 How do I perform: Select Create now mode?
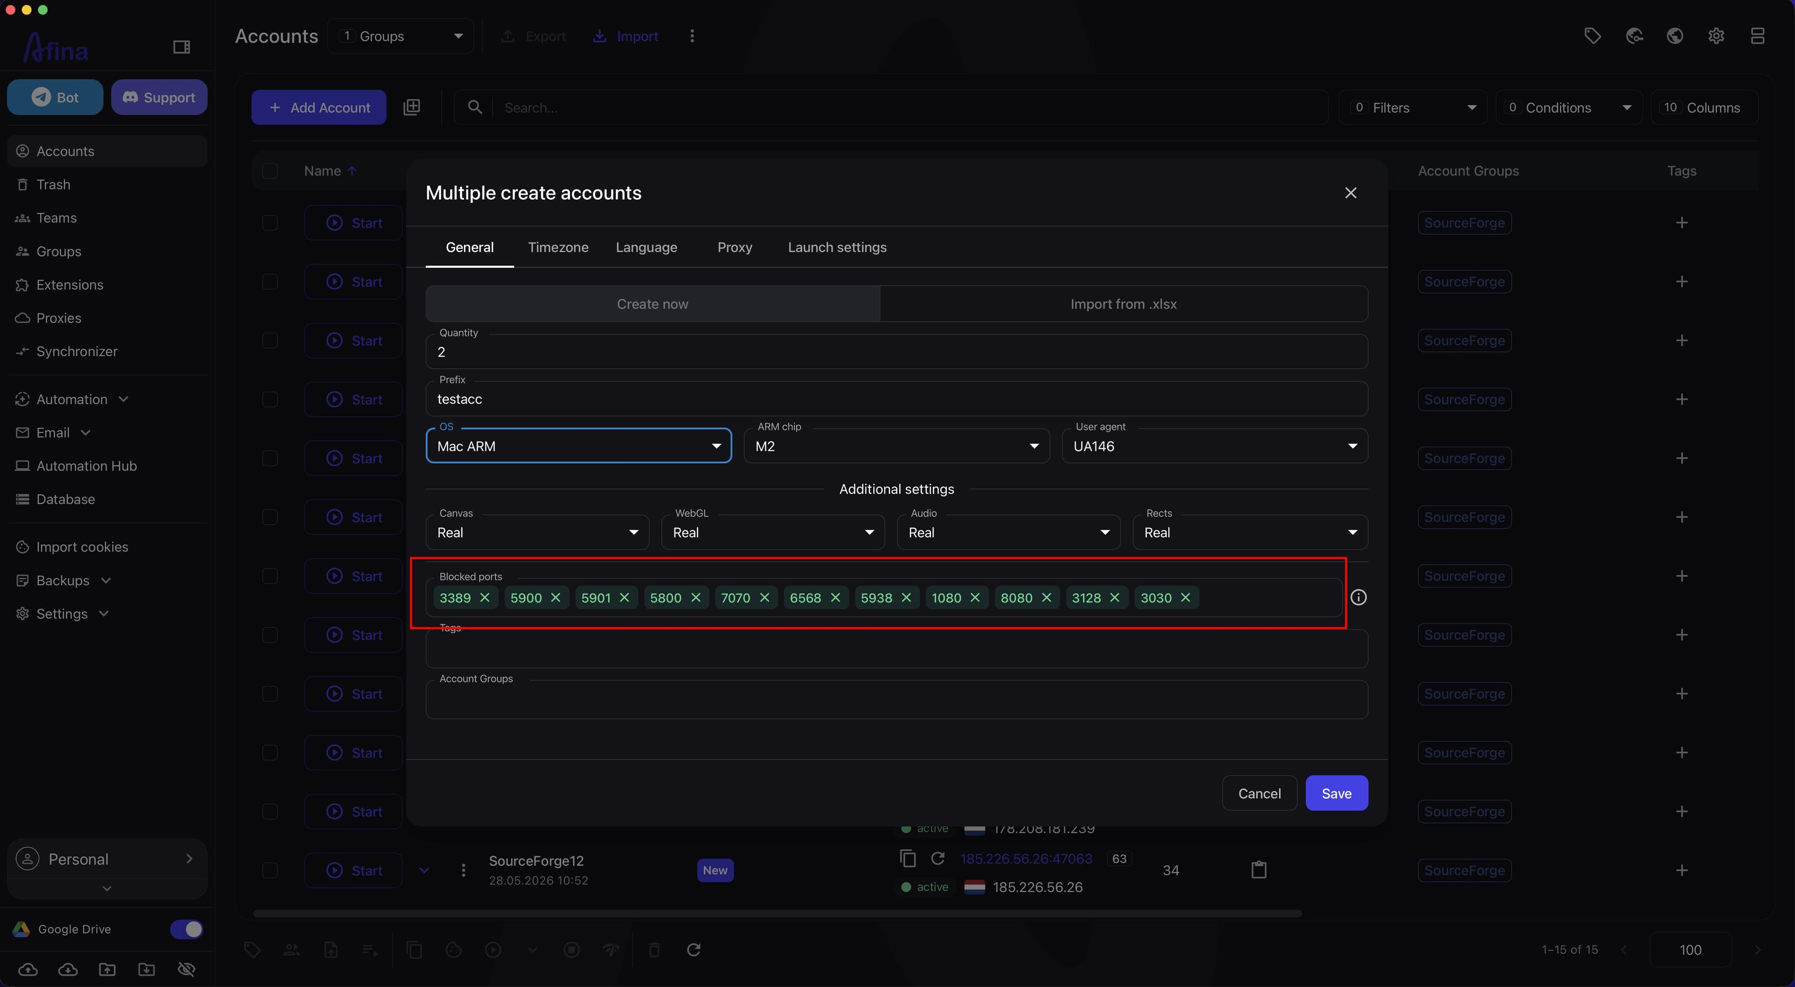(x=652, y=304)
